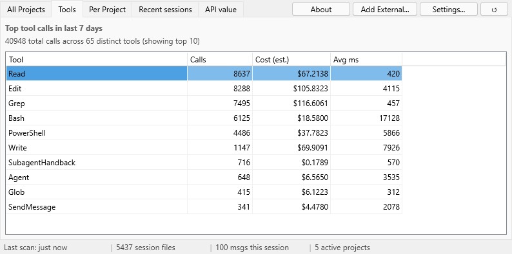Click the '40948 total calls' summary line
Image resolution: width=512 pixels, height=254 pixels.
[103, 41]
